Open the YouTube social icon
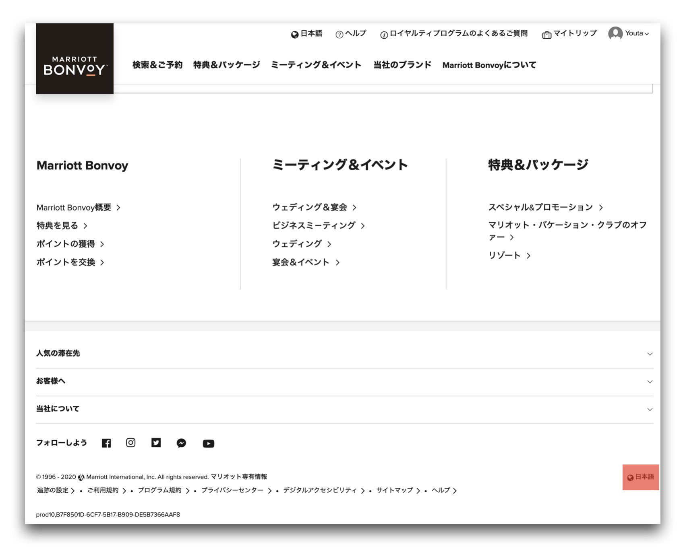The height and width of the screenshot is (549, 683). 208,444
